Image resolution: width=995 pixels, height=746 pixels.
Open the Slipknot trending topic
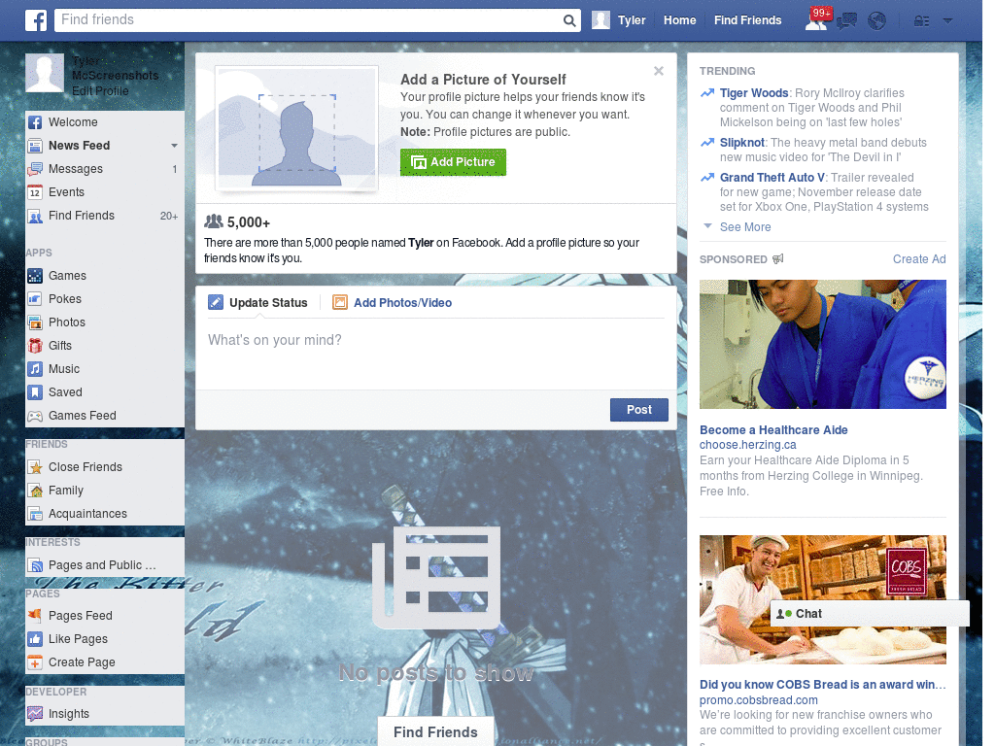(x=741, y=143)
